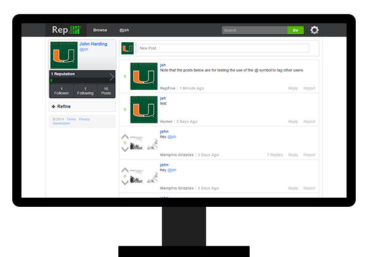The height and width of the screenshot is (257, 368).
Task: Reply to the 1 Minute Ago post
Action: point(293,88)
